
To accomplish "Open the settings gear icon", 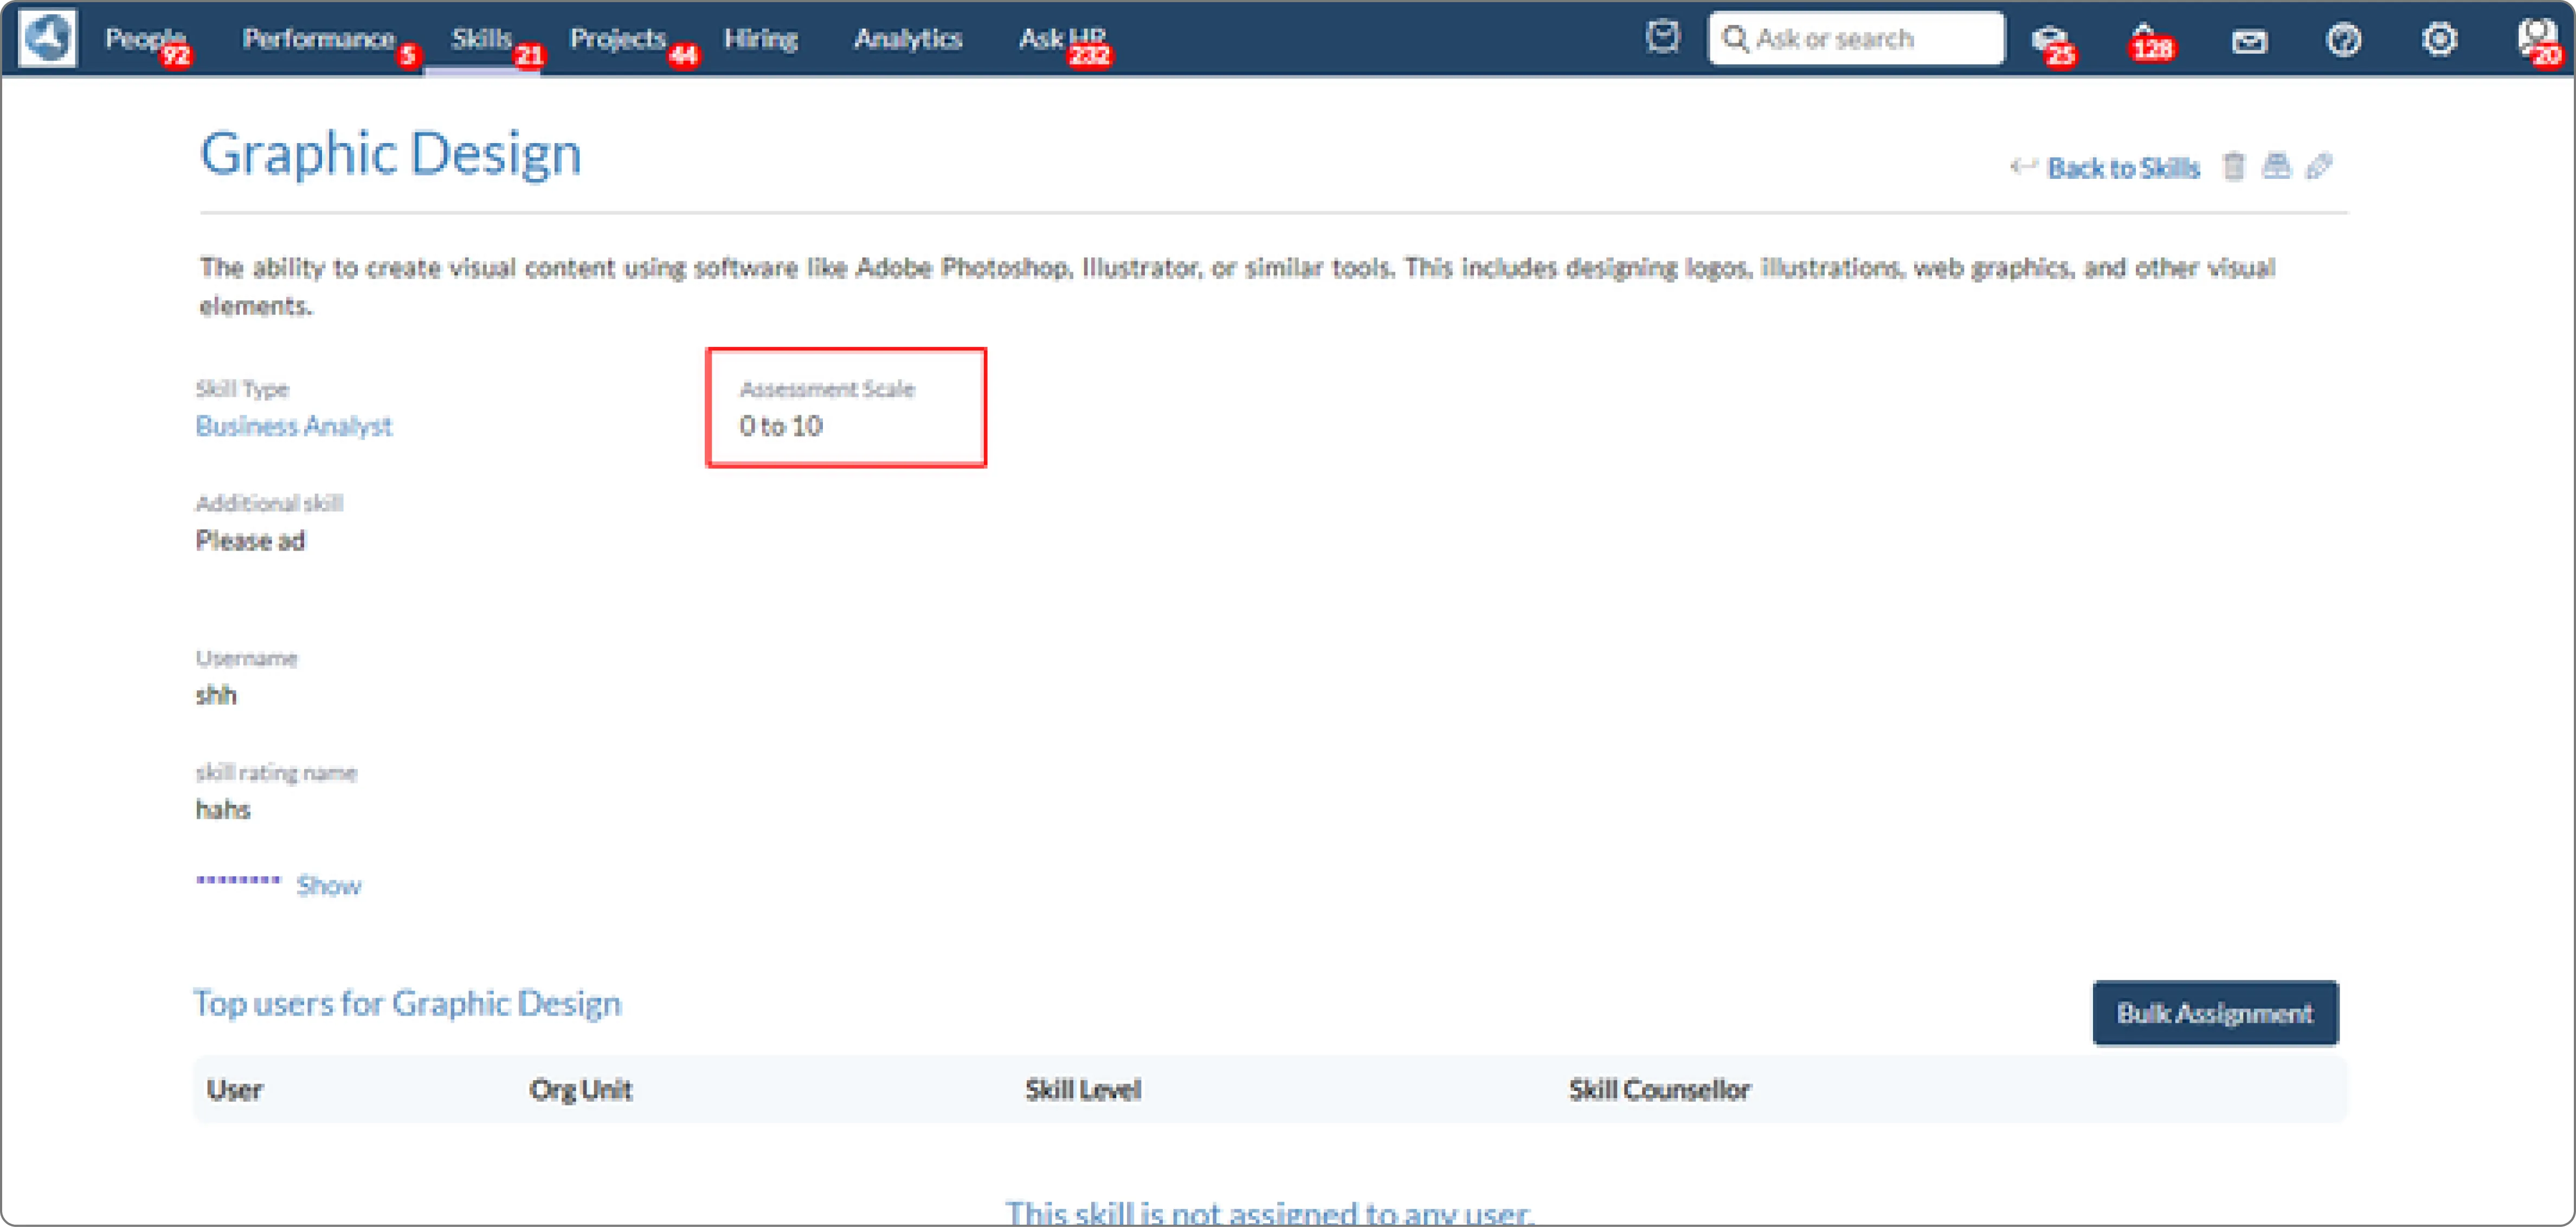I will (2439, 39).
